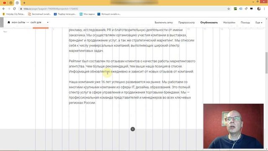Open Предпросмотр preview

[x=186, y=22]
